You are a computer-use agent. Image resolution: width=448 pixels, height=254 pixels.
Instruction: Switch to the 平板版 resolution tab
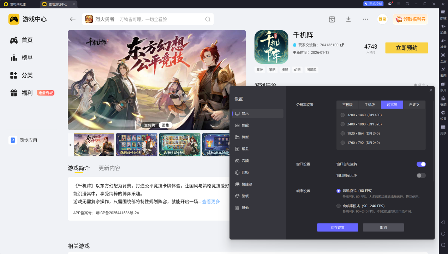[x=347, y=105]
